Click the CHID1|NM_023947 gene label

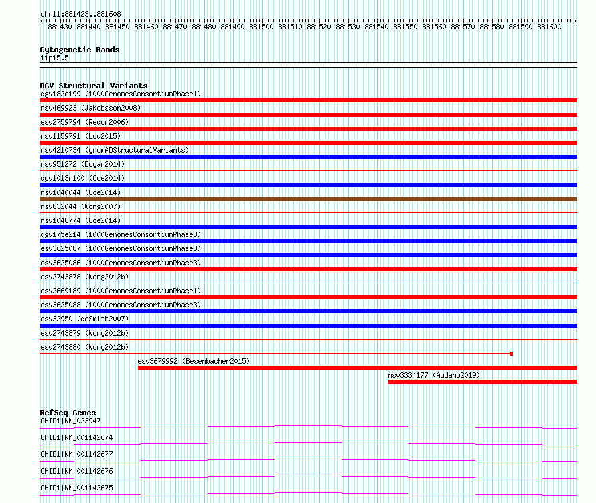point(70,421)
